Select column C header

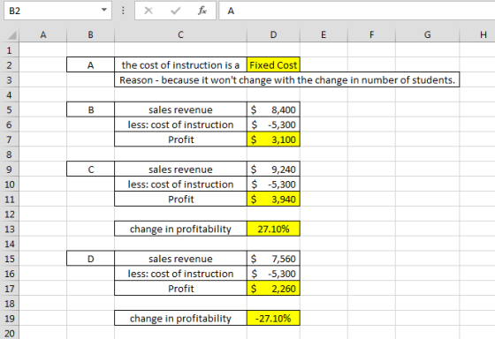pyautogui.click(x=180, y=34)
